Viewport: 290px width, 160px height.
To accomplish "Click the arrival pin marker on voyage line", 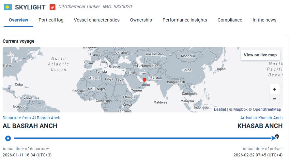I will coord(277,137).
